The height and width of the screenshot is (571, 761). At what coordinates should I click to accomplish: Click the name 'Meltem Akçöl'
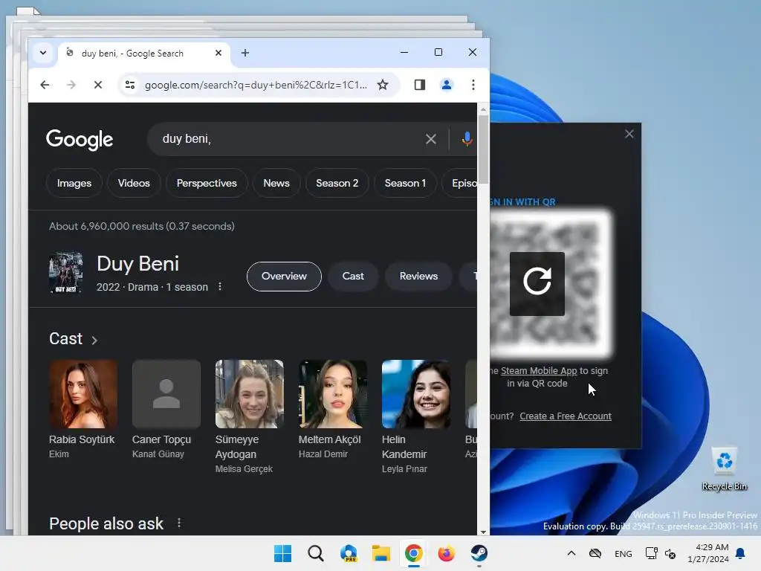pyautogui.click(x=329, y=439)
